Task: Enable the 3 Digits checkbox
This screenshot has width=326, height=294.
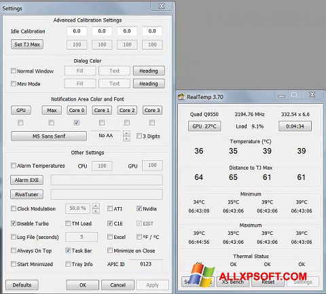Action: pyautogui.click(x=139, y=136)
